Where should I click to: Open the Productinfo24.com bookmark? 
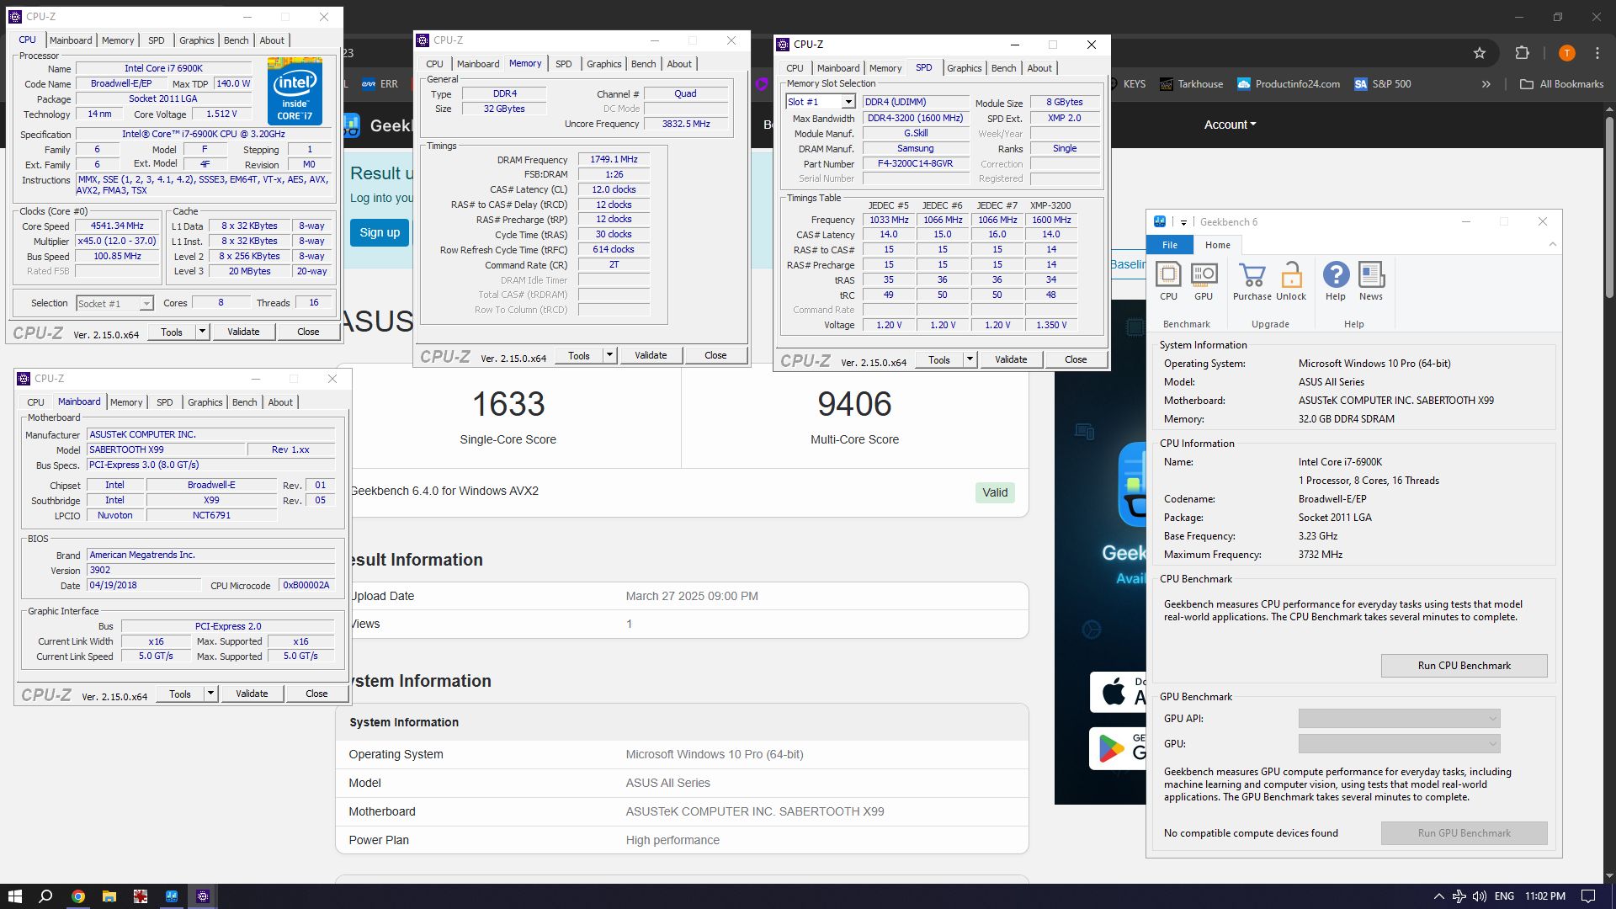pos(1289,84)
